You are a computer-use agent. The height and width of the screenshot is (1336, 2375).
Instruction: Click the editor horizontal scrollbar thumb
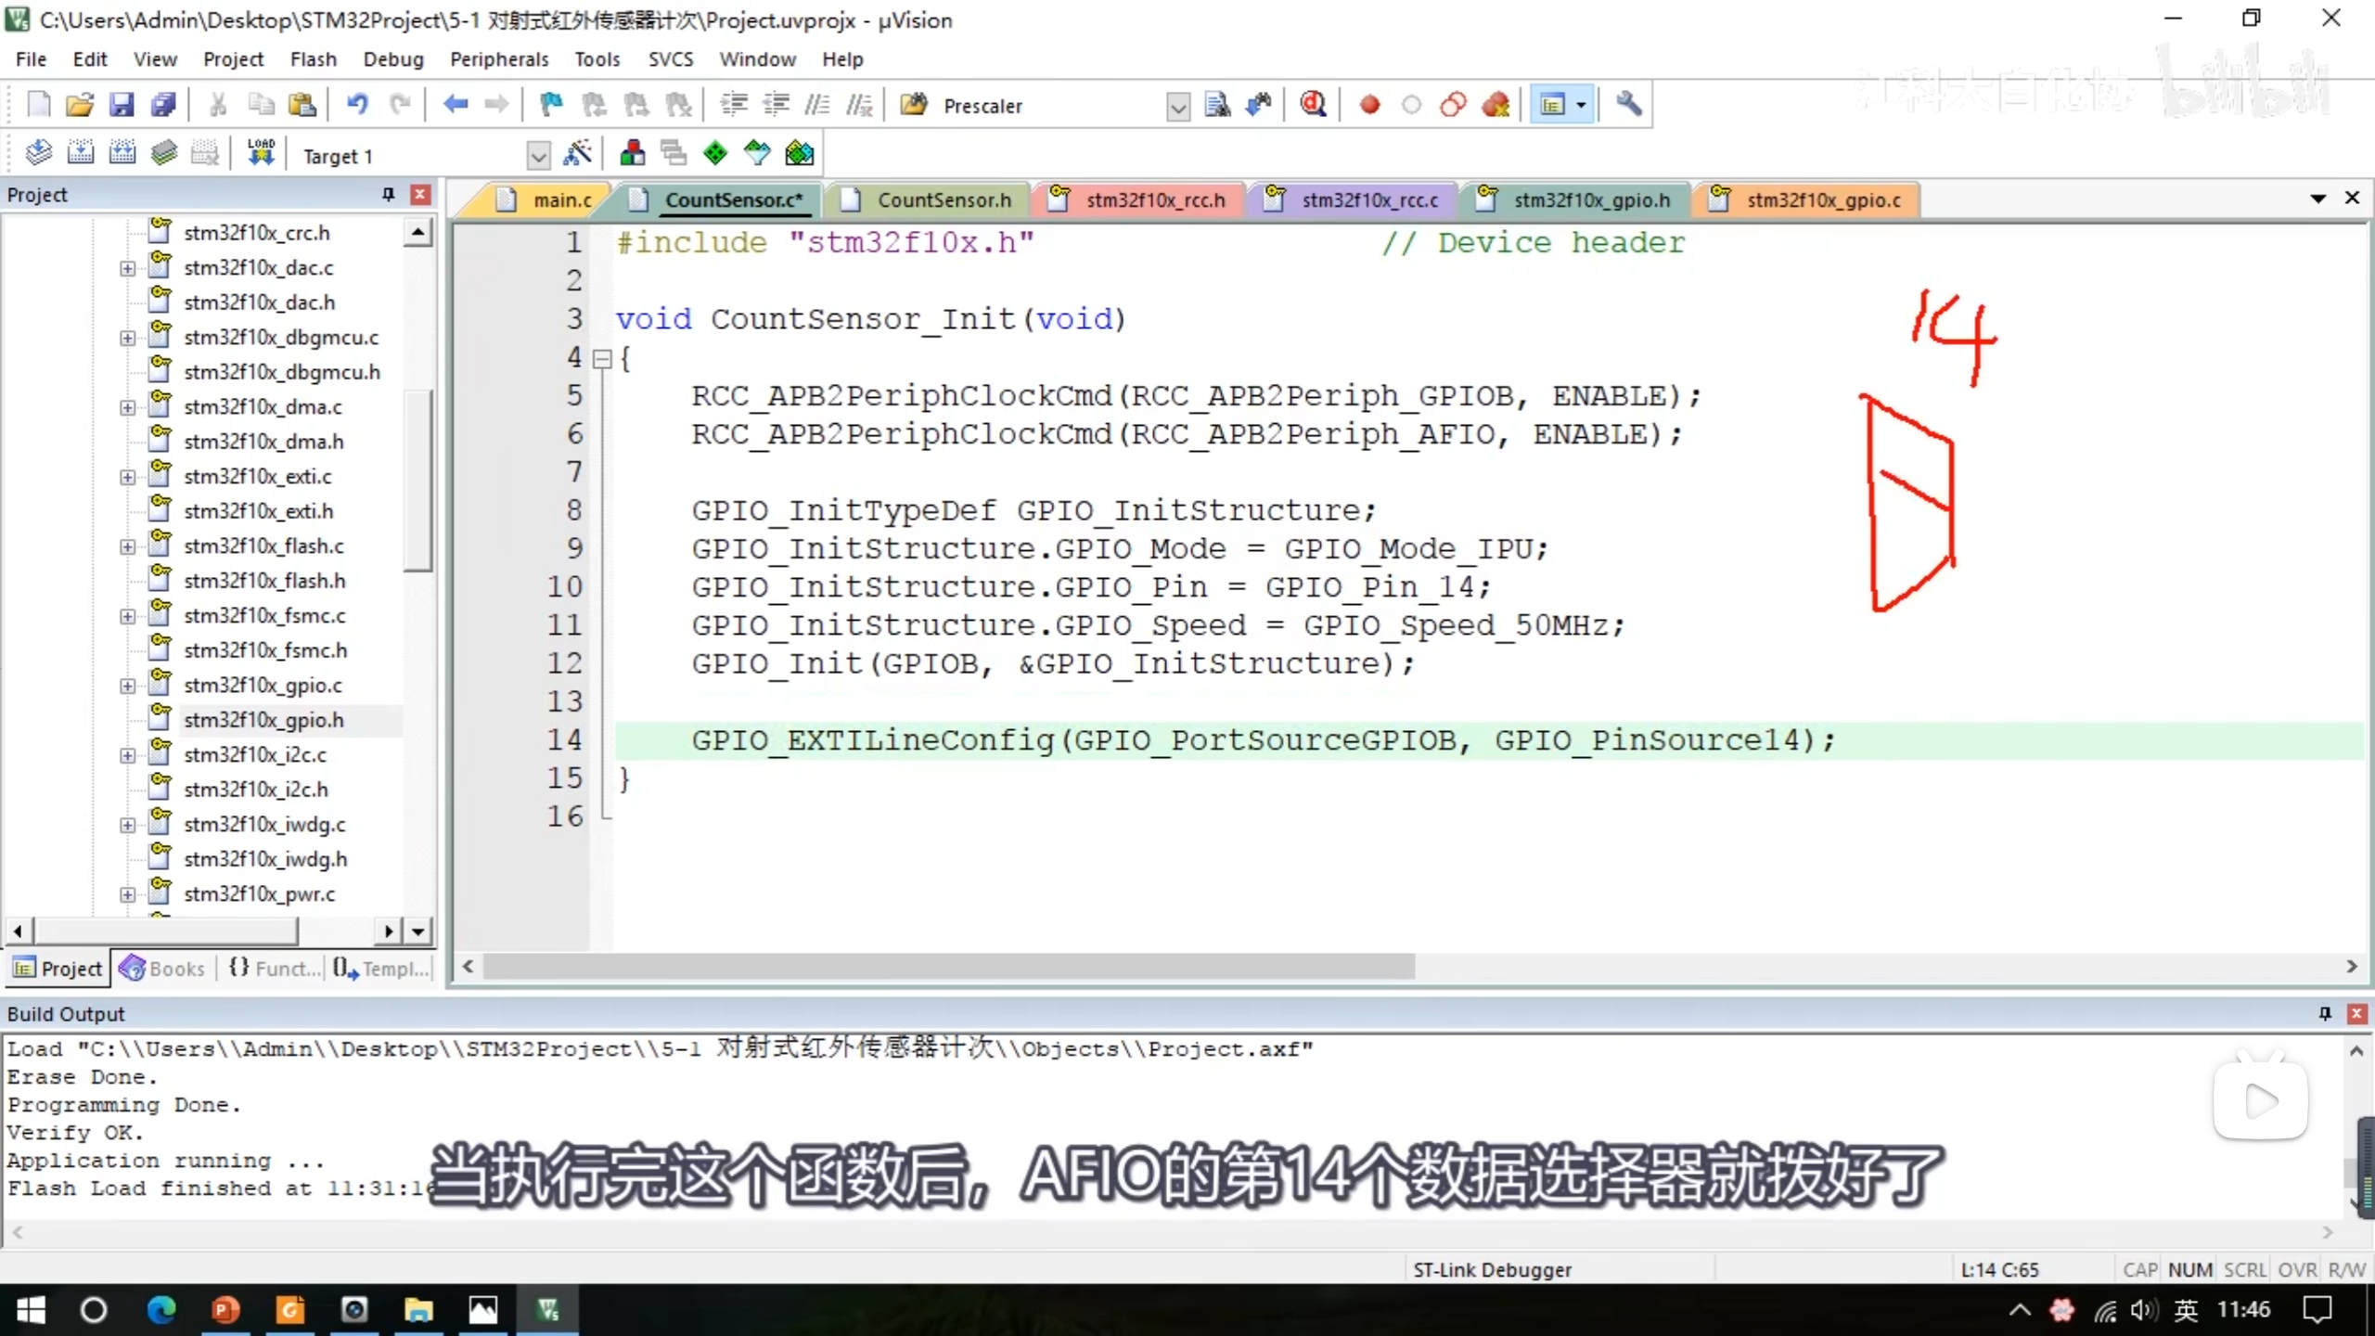coord(946,967)
